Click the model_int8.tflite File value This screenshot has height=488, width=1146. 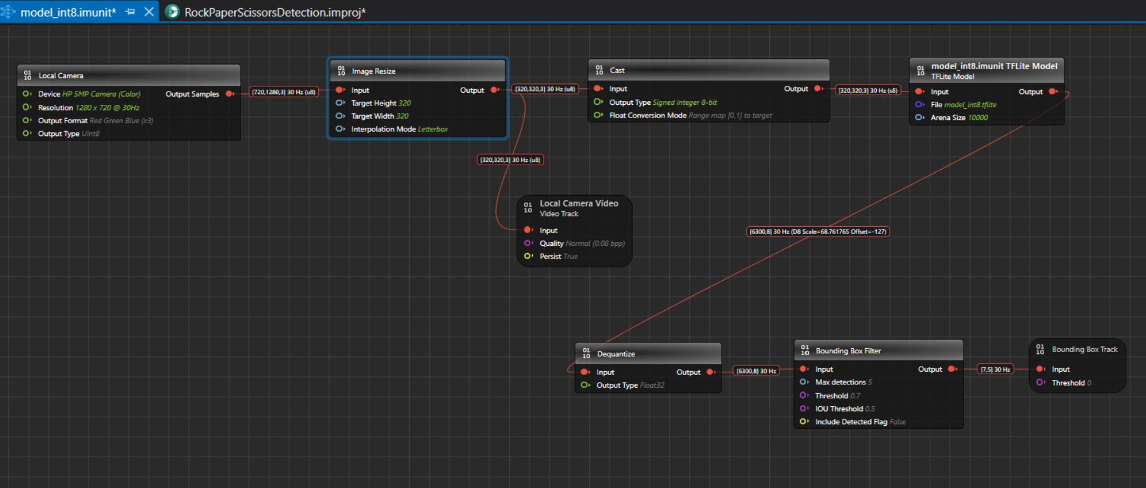970,105
